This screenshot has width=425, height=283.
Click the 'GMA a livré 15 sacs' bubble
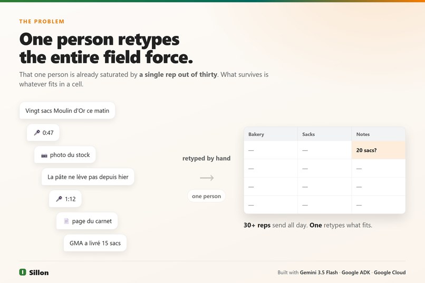(x=95, y=243)
